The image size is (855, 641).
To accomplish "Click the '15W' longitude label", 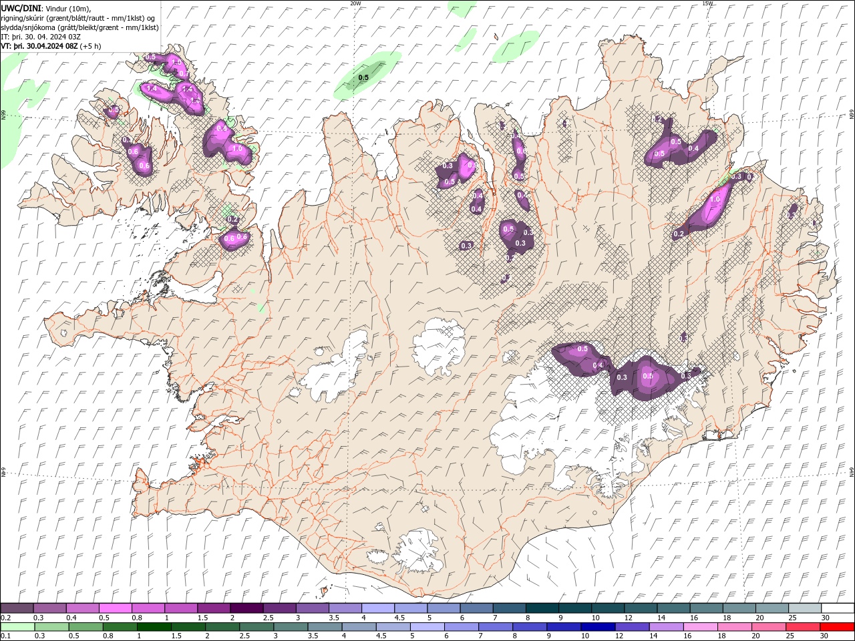I will (708, 3).
